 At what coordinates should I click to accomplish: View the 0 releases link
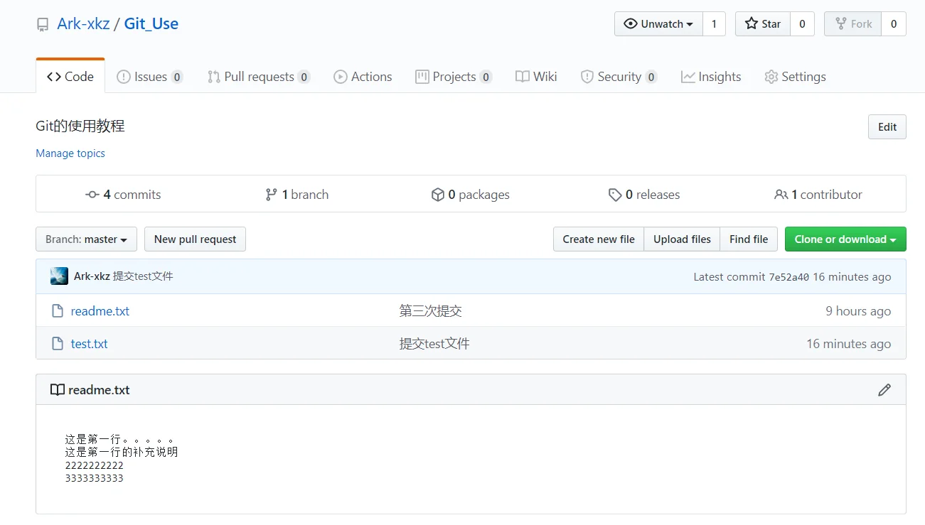(x=644, y=195)
